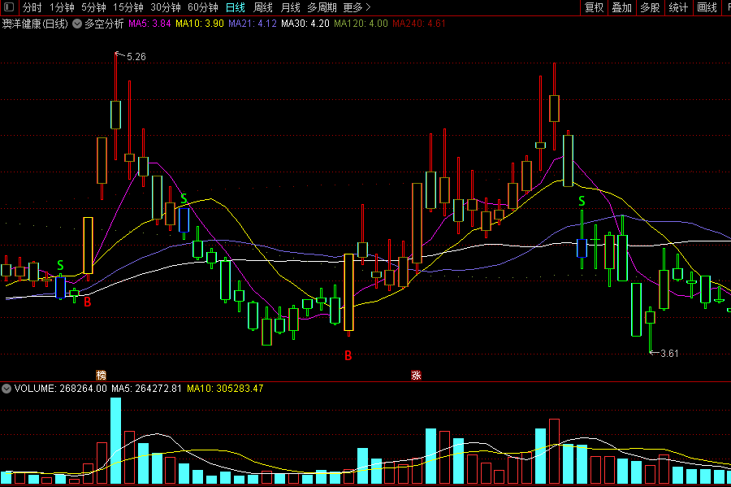Click the 多空分析 indicator label
Viewport: 731px width, 487px height.
104,24
